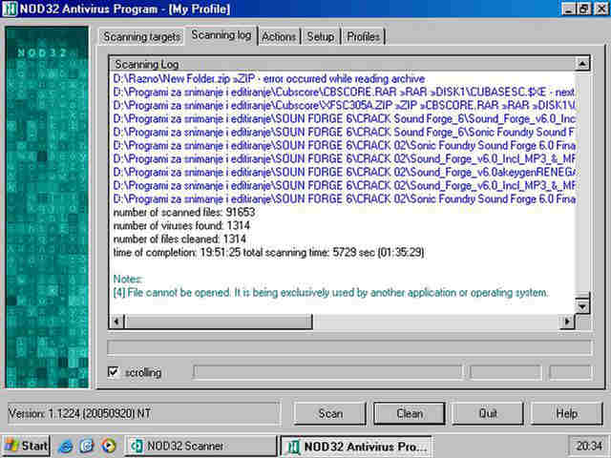Open the Scanning targets tab
611x458 pixels.
coord(141,37)
